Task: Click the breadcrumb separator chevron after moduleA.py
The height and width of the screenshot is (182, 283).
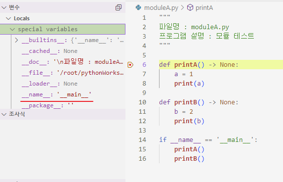Action: coord(182,7)
